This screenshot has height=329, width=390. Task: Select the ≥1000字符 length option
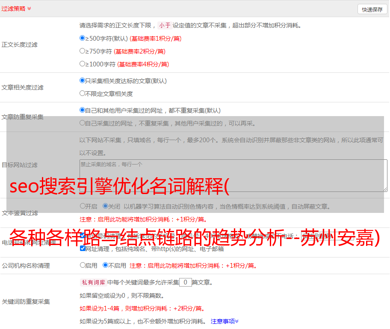(82, 63)
